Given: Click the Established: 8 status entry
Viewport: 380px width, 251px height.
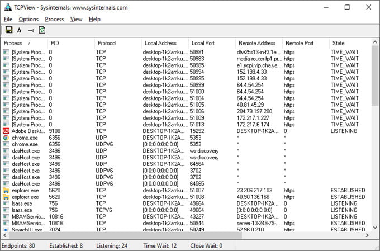Looking at the screenshot, I should point(66,245).
